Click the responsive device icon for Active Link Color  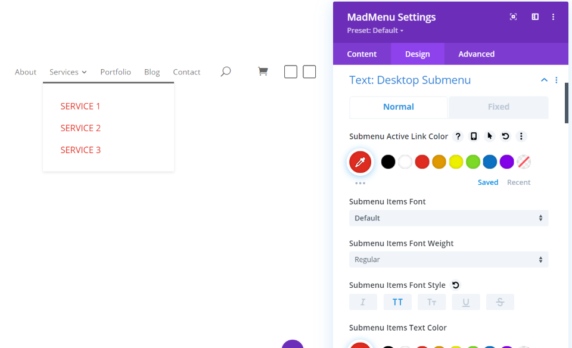(x=474, y=136)
